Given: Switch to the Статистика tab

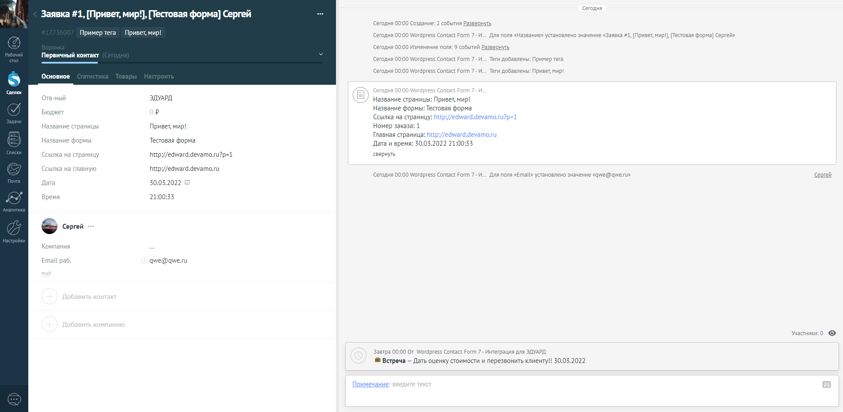Looking at the screenshot, I should click(92, 76).
